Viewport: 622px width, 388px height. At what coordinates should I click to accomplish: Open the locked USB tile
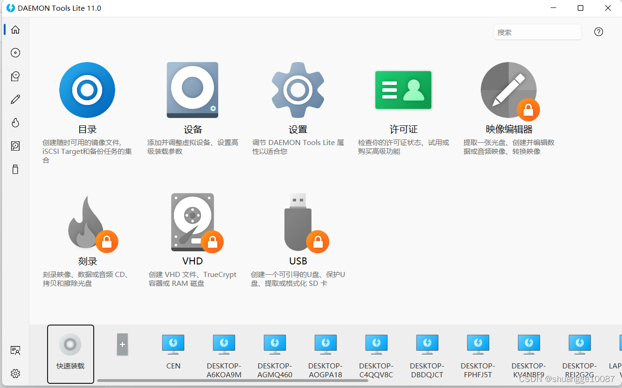[x=306, y=223]
